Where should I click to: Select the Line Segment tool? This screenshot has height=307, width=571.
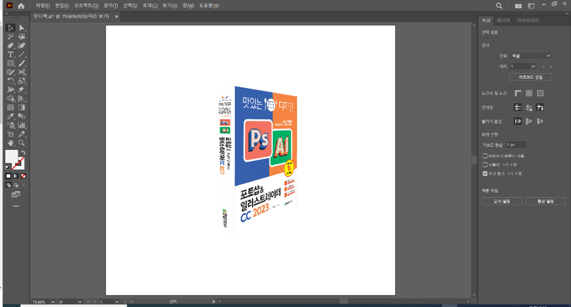click(22, 54)
